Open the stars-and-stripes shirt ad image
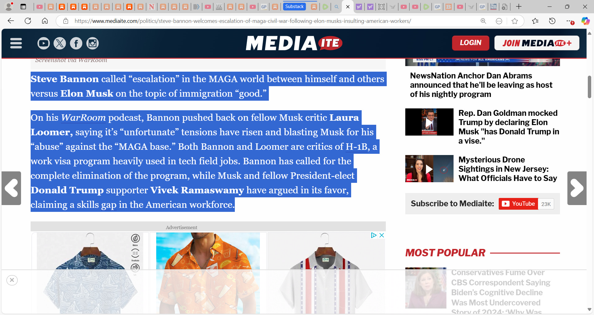 (326, 273)
